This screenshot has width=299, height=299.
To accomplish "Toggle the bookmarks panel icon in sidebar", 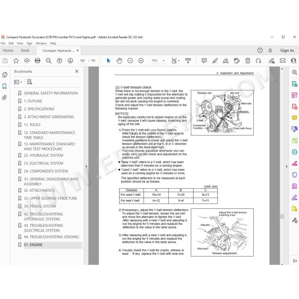I will pyautogui.click(x=4, y=86).
